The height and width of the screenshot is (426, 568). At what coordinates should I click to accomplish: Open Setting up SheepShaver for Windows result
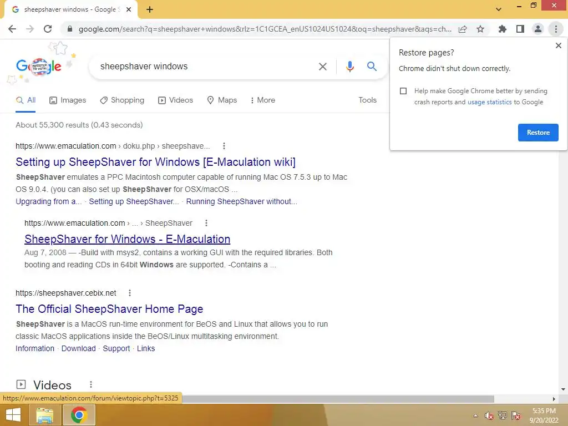click(155, 162)
